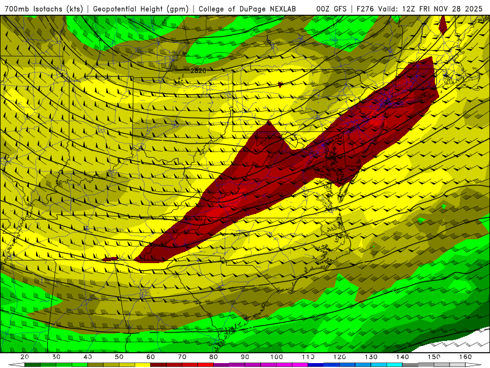Click the "30" color scale value

pos(56,357)
